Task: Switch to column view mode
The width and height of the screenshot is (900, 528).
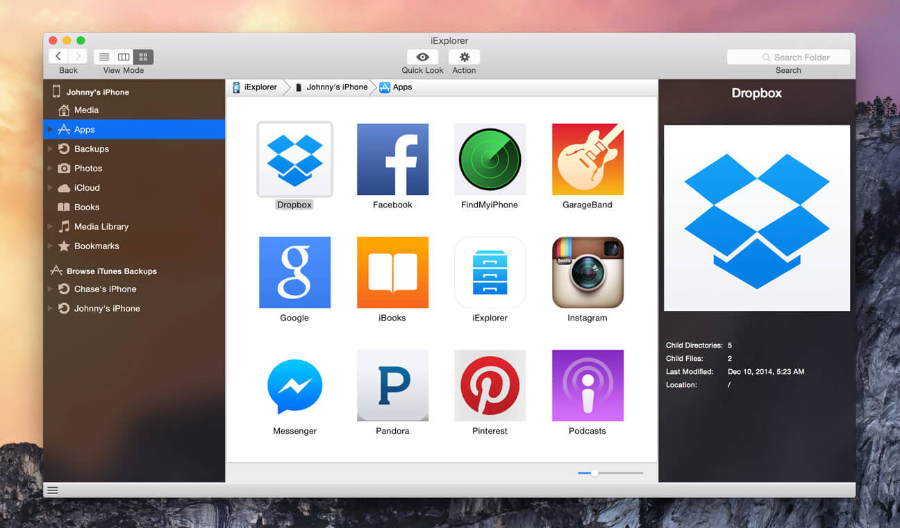Action: [124, 57]
